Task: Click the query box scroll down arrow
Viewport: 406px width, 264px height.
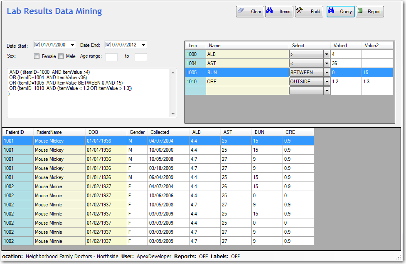Action: [x=173, y=114]
